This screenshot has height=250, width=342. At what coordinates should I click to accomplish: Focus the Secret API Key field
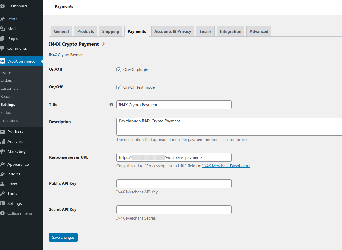[174, 210]
